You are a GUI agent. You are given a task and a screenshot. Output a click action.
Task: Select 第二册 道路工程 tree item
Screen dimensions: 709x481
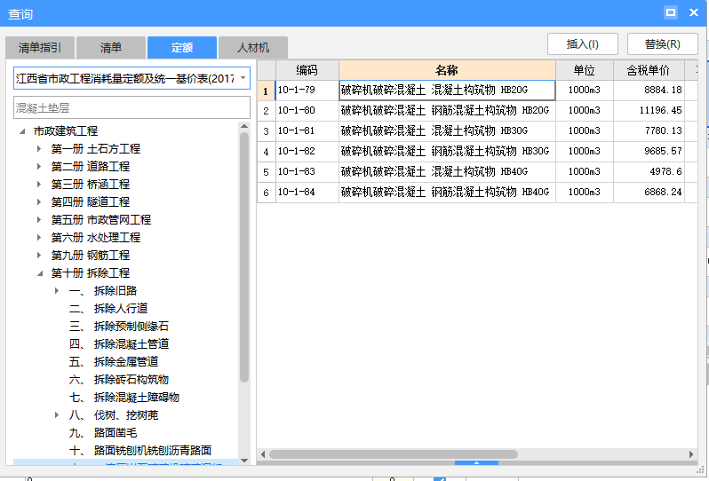click(91, 167)
